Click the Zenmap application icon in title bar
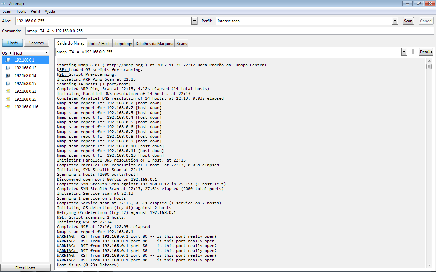This screenshot has width=436, height=272. [x=4, y=3]
